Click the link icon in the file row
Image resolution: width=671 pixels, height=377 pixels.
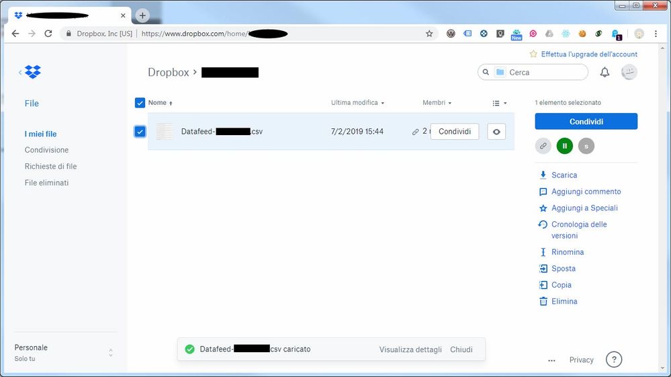(415, 132)
